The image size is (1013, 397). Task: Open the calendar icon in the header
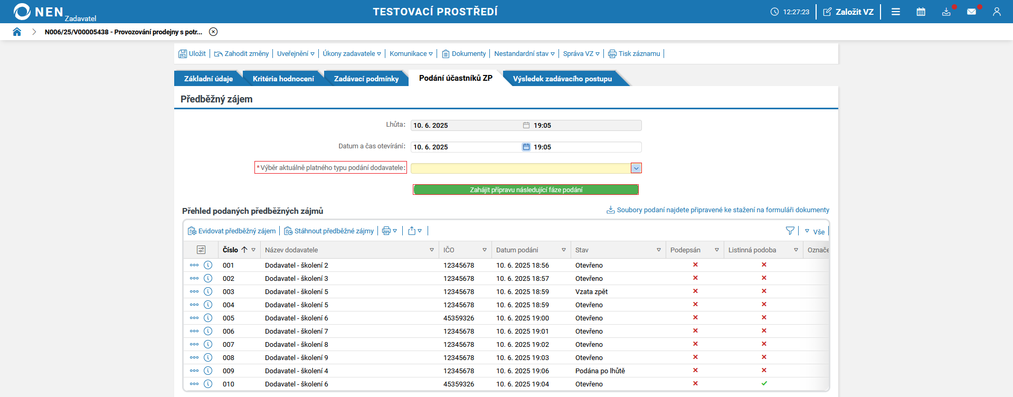click(x=921, y=12)
